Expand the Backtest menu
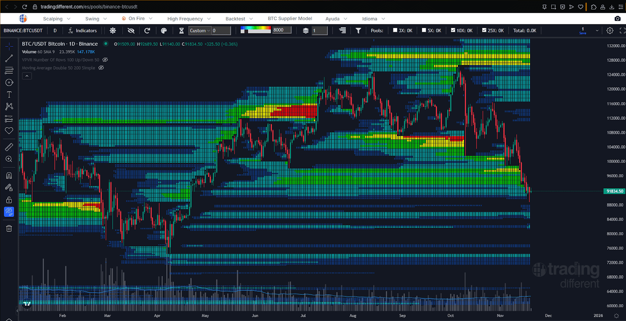626x321 pixels. (x=239, y=19)
